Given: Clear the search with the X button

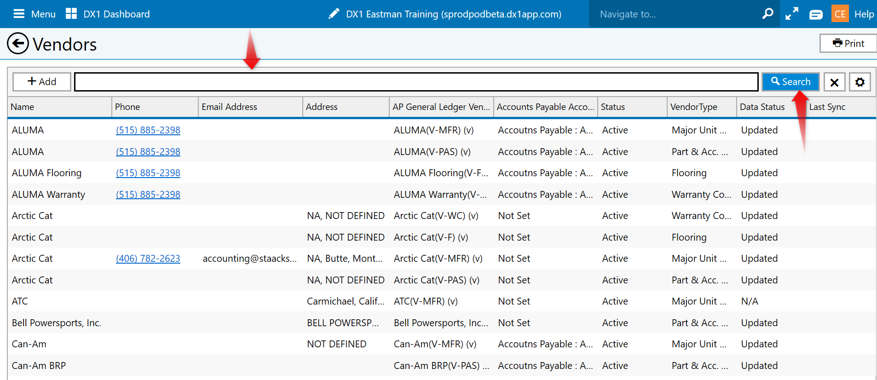Looking at the screenshot, I should [834, 82].
